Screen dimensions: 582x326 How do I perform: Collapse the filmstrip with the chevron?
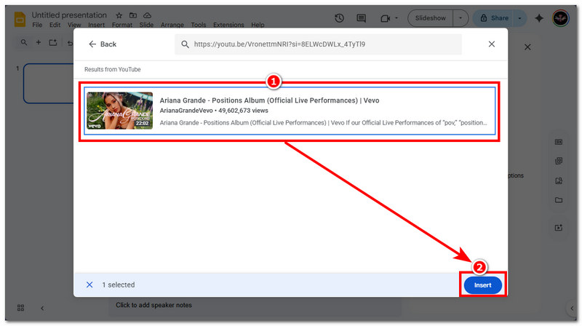(41, 308)
